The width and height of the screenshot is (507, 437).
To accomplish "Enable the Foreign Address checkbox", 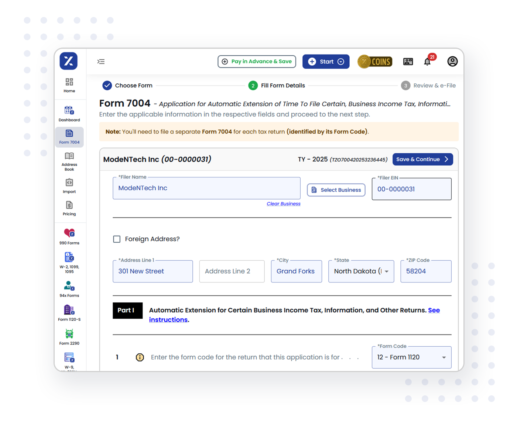I will click(117, 239).
